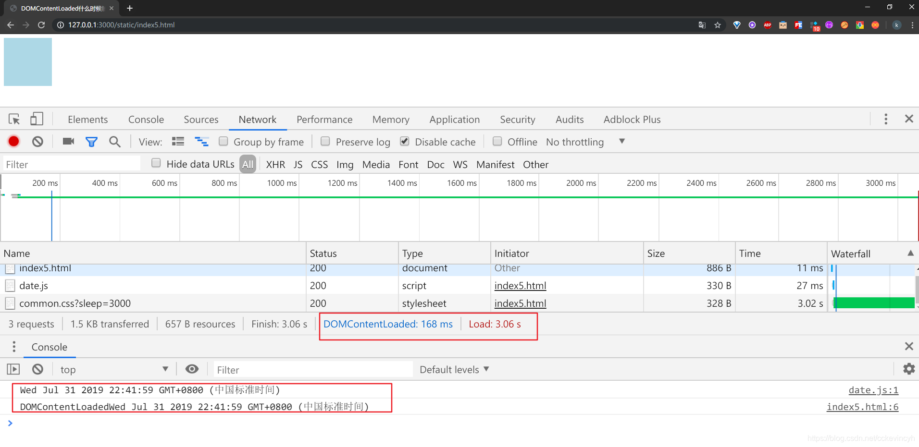Open Console drawer three-dot menu

tap(14, 346)
